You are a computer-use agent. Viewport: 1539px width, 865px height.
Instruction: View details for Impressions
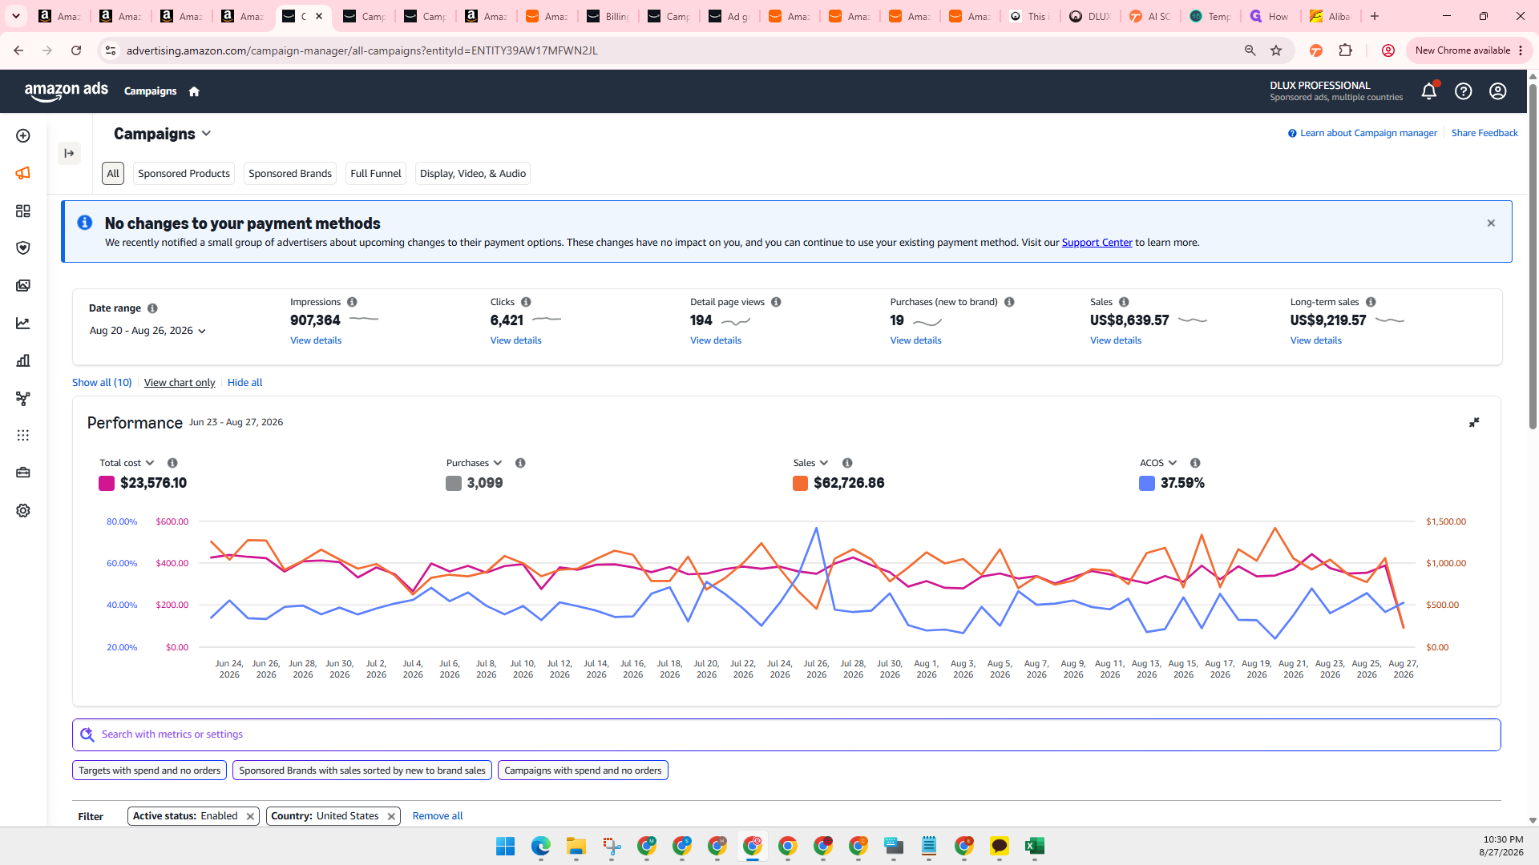point(316,340)
